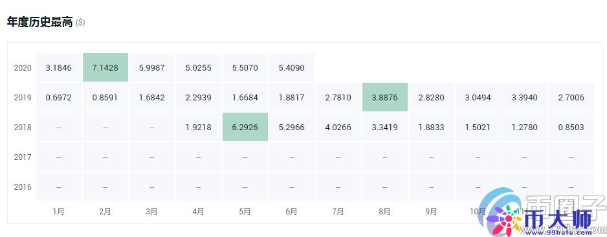Select the 2019 year label
Image resolution: width=607 pixels, height=237 pixels.
point(23,98)
